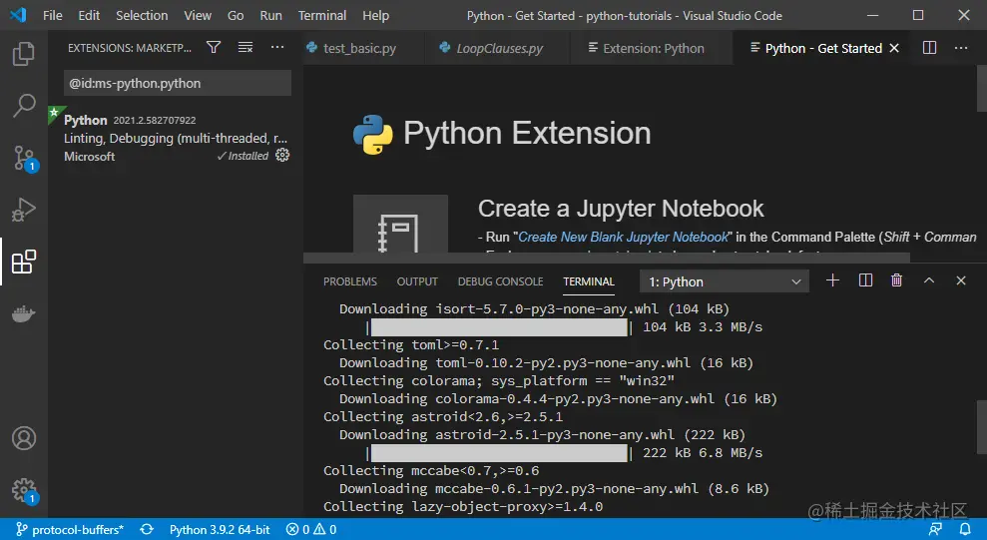Switch to the DEBUG CONSOLE panel tab
This screenshot has width=987, height=540.
[x=500, y=281]
